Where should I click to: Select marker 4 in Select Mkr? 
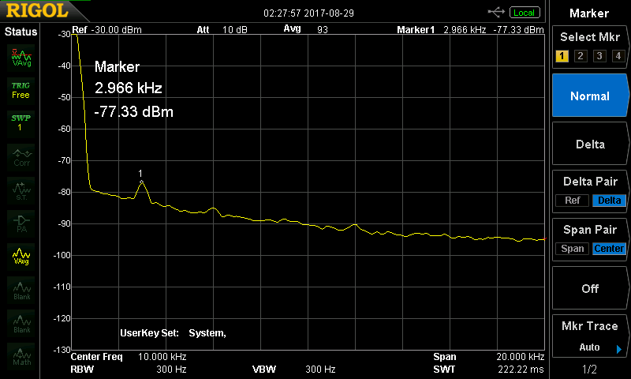pos(618,56)
